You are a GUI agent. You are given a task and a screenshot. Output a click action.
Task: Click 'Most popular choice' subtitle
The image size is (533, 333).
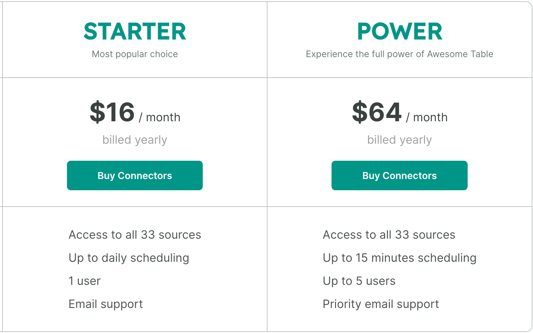coord(135,54)
